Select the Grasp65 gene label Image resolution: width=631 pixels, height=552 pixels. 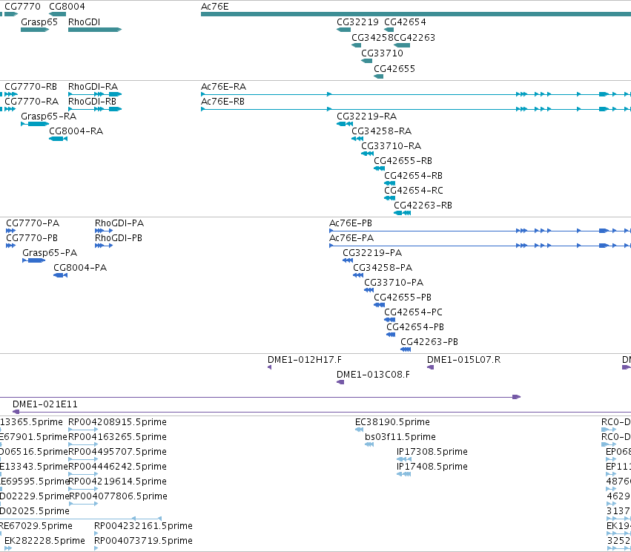tap(39, 22)
